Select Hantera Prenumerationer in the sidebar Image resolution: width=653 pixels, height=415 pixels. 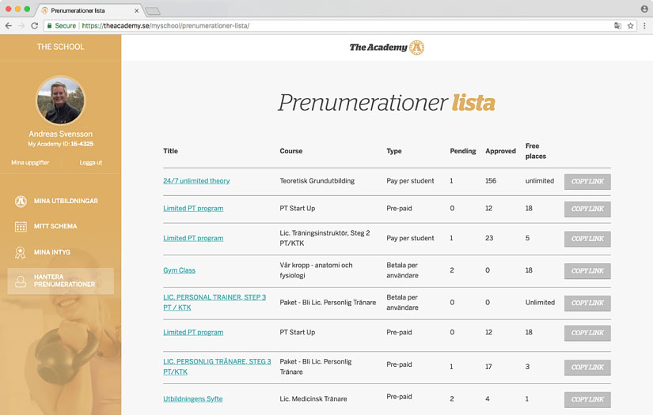pyautogui.click(x=60, y=281)
